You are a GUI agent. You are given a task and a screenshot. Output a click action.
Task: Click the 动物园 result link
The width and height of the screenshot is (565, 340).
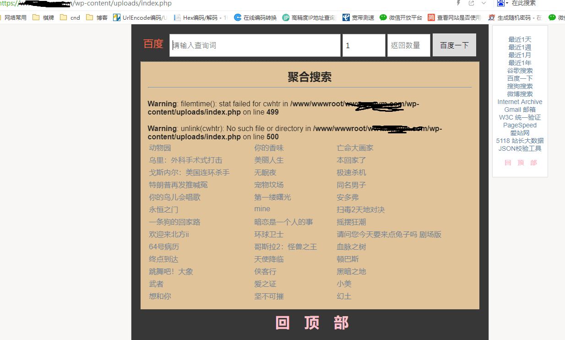(160, 148)
